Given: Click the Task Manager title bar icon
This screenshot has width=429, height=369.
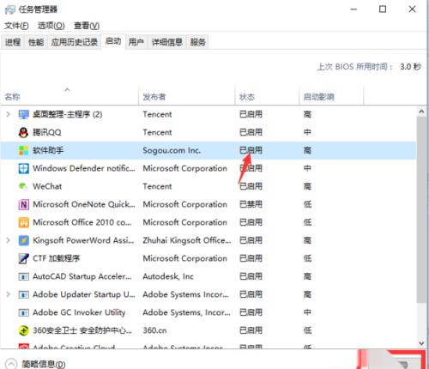Looking at the screenshot, I should 9,9.
